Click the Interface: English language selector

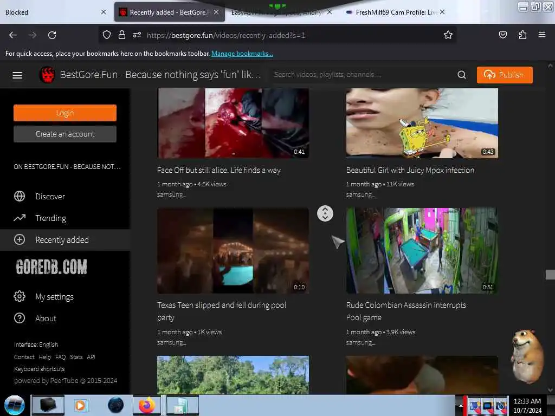pyautogui.click(x=36, y=344)
